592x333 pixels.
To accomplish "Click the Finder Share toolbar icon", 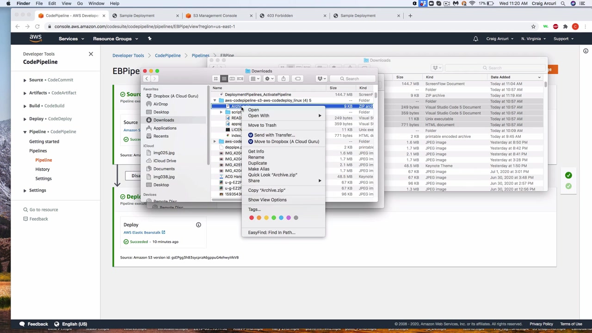I will (x=284, y=79).
